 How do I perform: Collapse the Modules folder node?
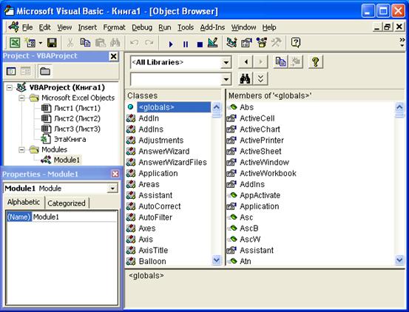[21, 149]
